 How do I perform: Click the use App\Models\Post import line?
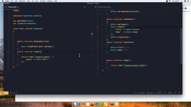point(23,21)
